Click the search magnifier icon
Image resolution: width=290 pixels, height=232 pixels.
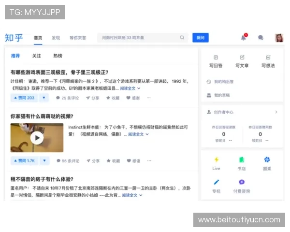[x=182, y=38]
